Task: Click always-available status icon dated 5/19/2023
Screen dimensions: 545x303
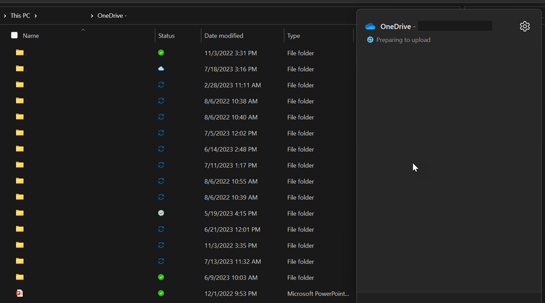Action: (161, 213)
